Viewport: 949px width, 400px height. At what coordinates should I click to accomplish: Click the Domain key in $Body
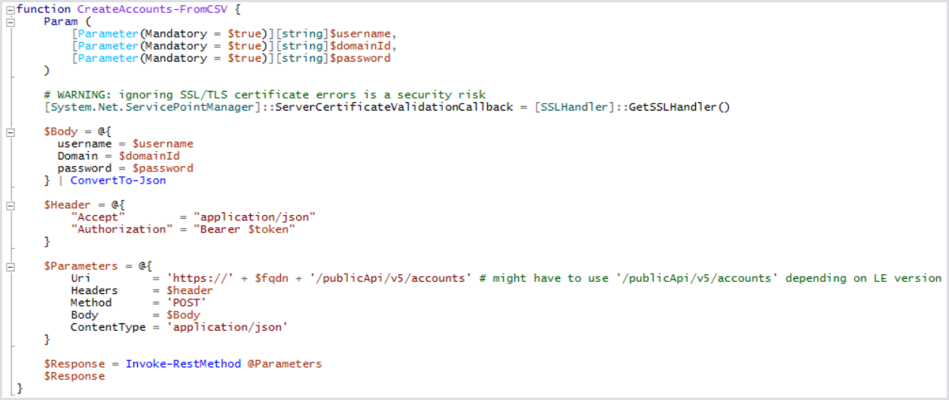pos(78,156)
